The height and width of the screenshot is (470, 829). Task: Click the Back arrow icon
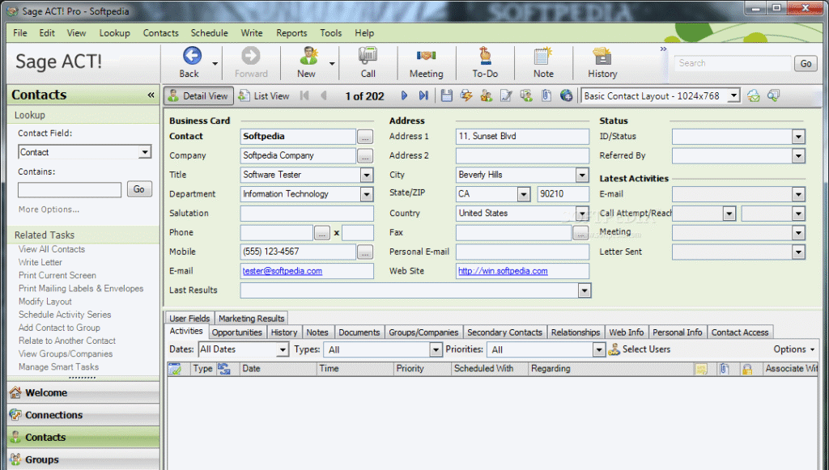pos(192,56)
